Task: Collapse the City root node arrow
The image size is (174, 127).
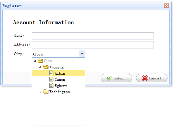Action: click(35, 61)
